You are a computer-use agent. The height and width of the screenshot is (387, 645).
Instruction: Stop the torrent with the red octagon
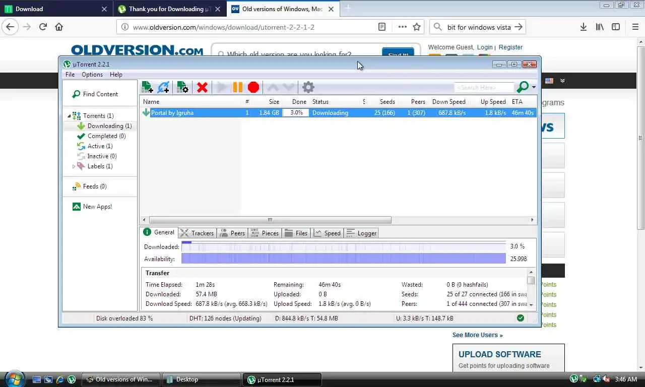tap(253, 88)
